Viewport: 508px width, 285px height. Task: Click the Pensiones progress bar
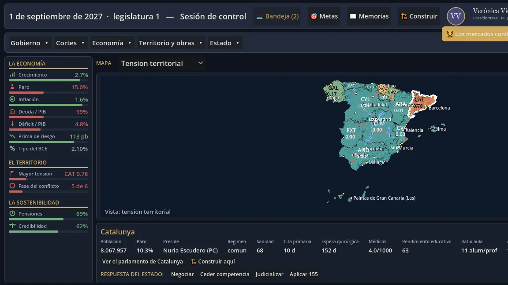48,219
